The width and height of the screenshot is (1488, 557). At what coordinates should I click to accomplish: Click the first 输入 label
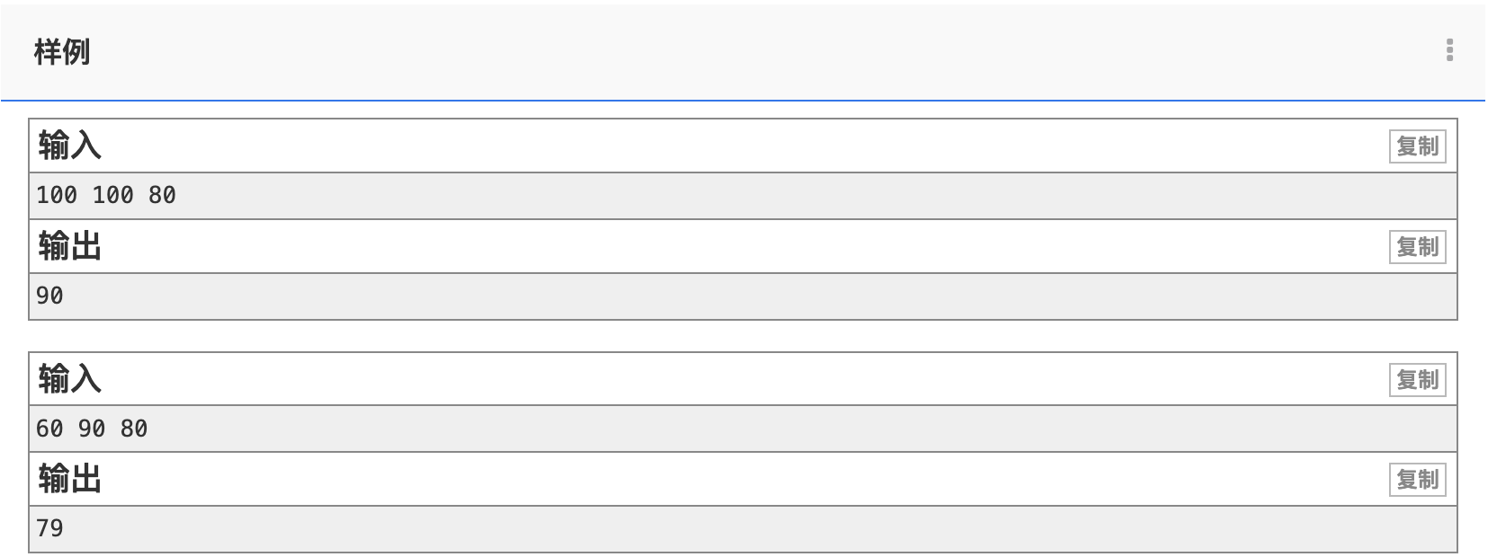[69, 146]
